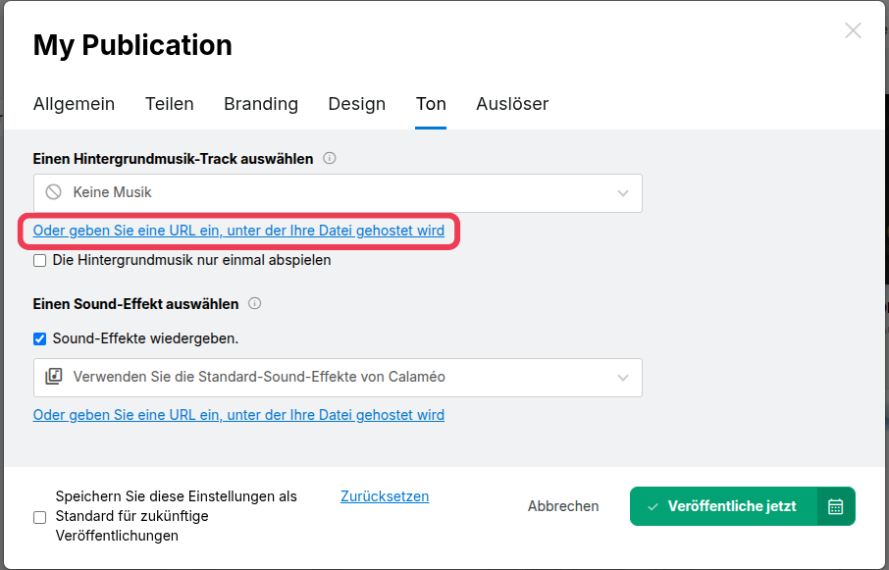Go to the Branding tab

(261, 104)
